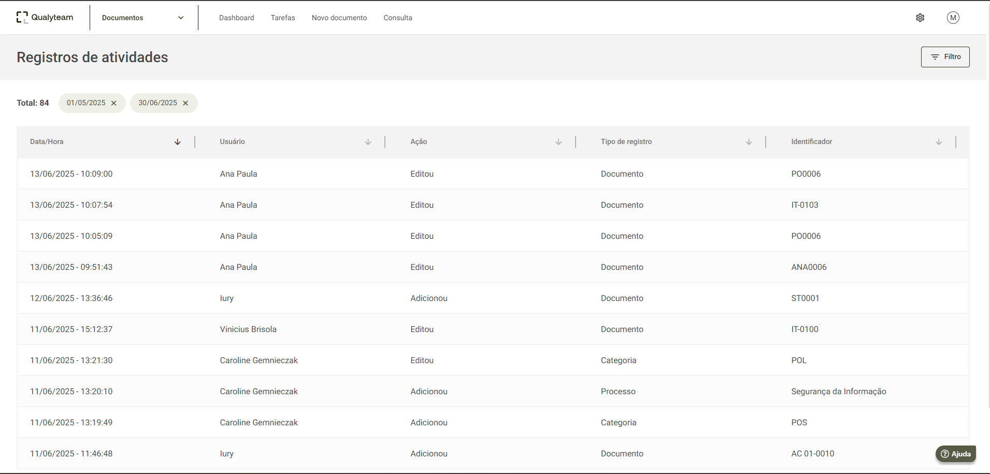Click identifier AC 01-0010
Image resolution: width=990 pixels, height=474 pixels.
pyautogui.click(x=813, y=454)
